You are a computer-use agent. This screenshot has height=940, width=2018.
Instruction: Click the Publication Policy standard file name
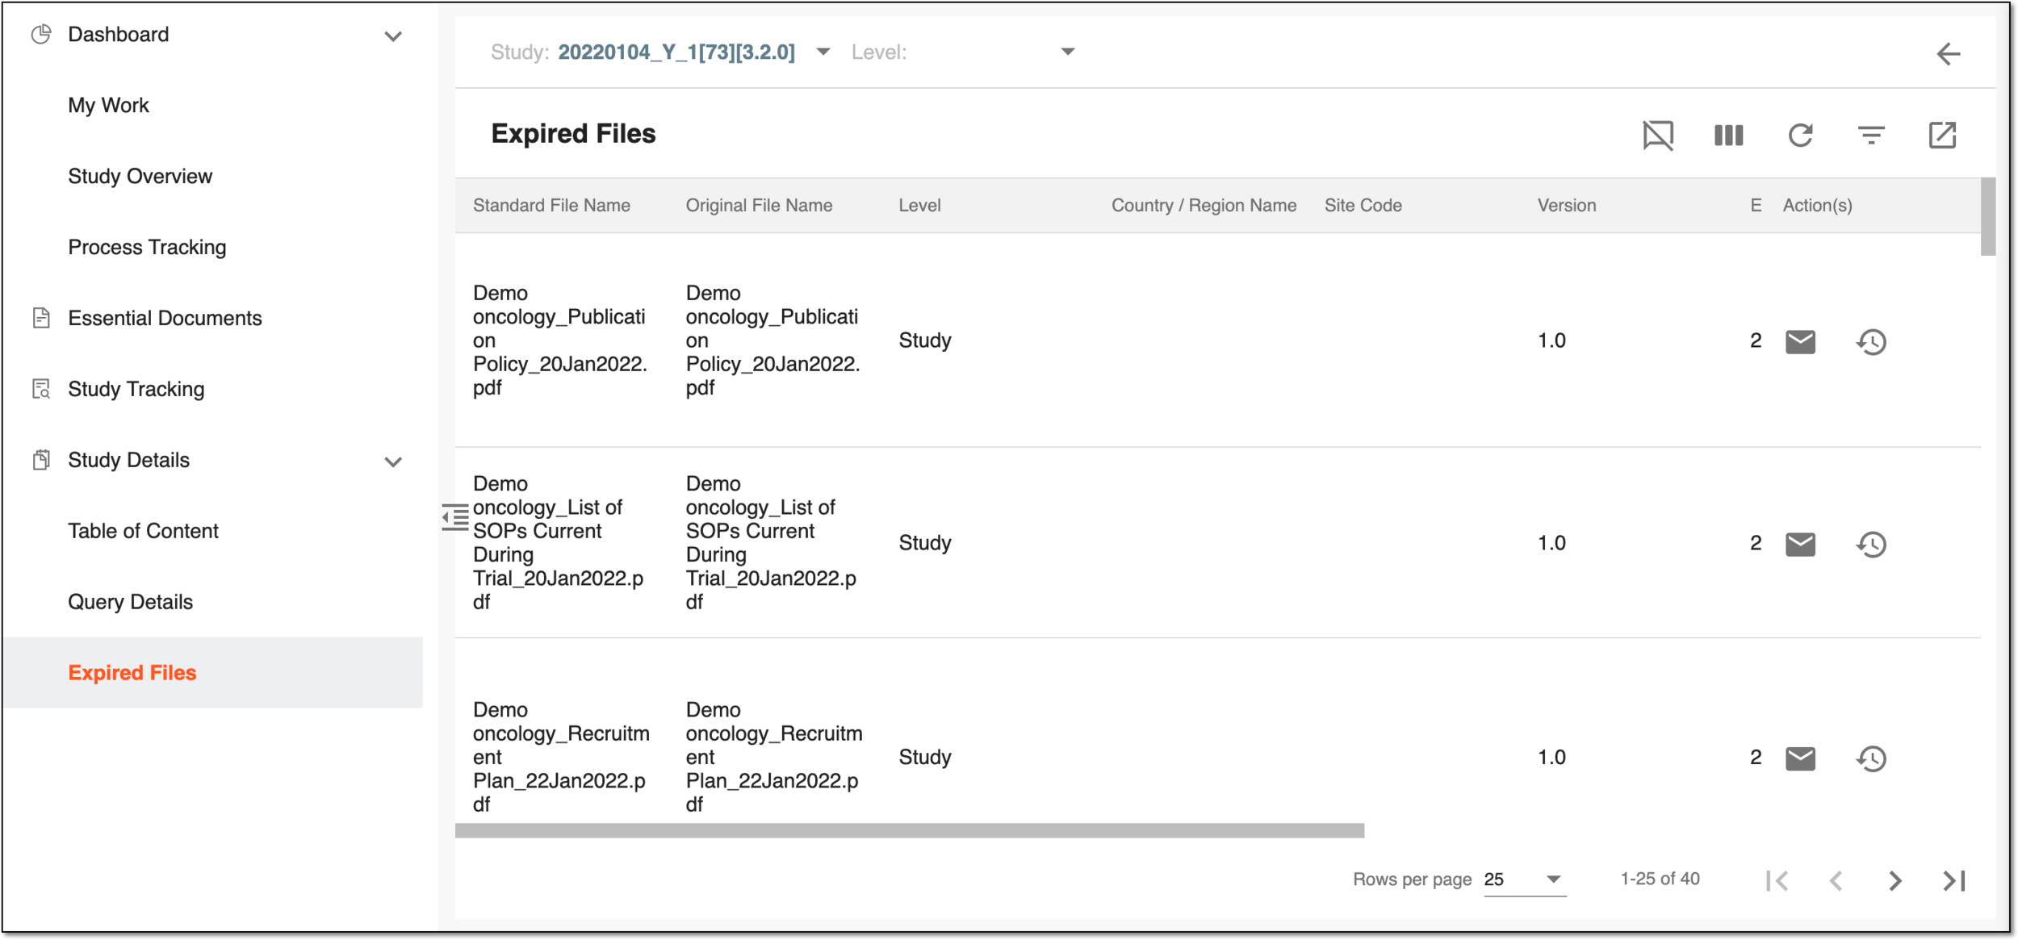[x=560, y=340]
